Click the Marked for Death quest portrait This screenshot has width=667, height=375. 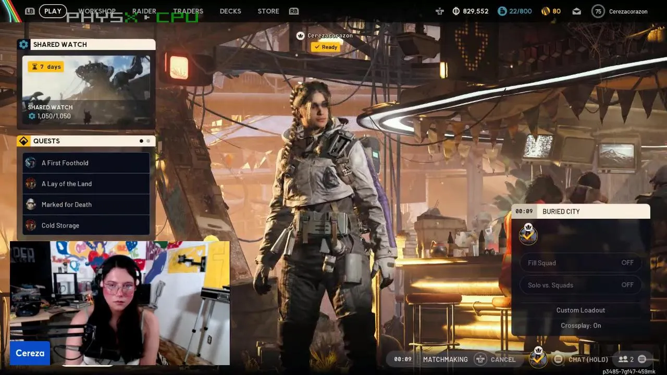[31, 204]
